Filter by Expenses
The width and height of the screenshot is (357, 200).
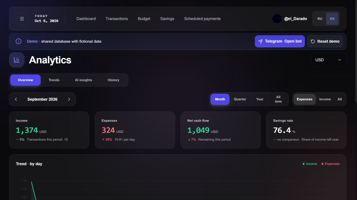point(305,99)
